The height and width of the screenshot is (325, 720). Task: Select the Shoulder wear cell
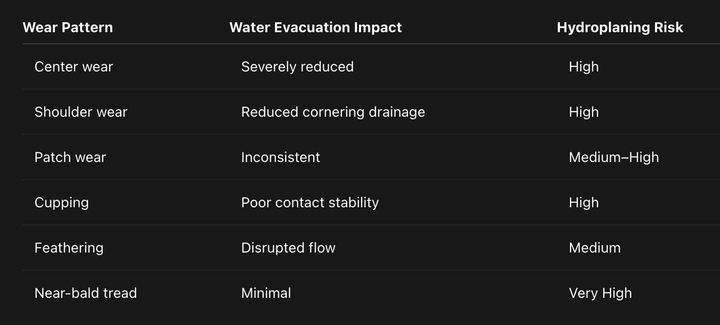coord(81,112)
